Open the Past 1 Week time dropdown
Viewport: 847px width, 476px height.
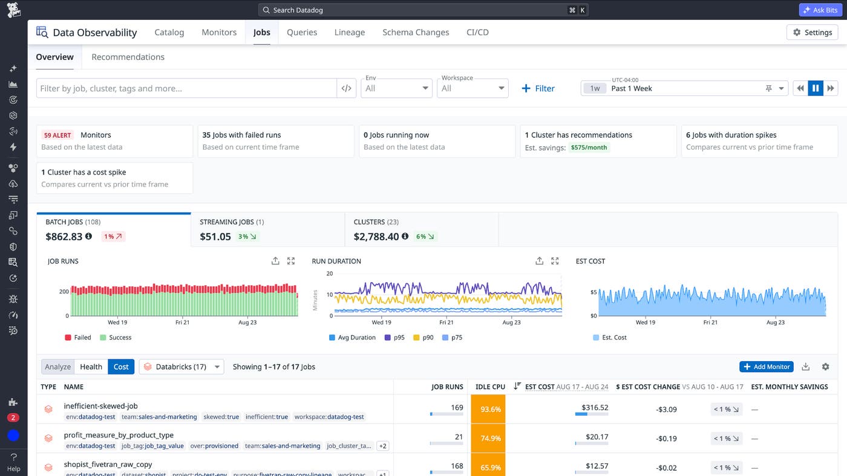684,88
